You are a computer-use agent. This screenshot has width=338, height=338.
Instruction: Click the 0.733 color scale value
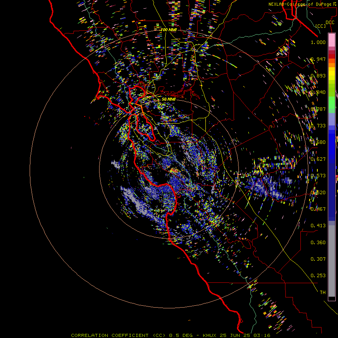[318, 126]
